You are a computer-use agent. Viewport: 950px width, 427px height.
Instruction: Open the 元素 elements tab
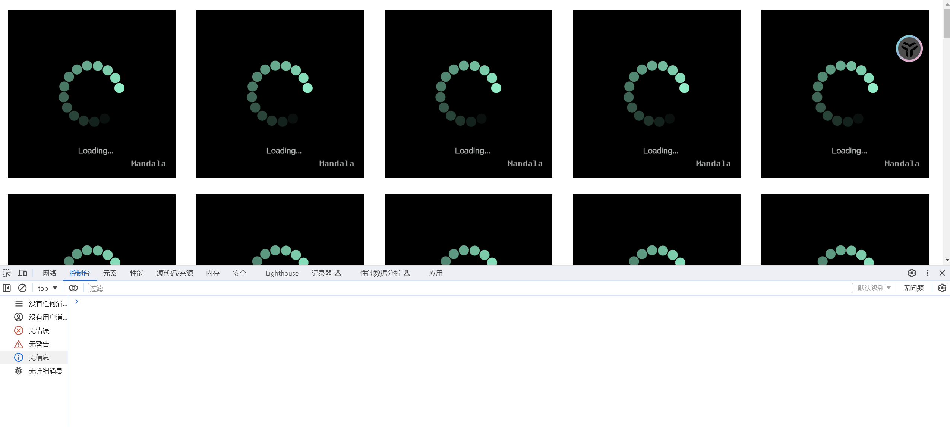tap(110, 273)
